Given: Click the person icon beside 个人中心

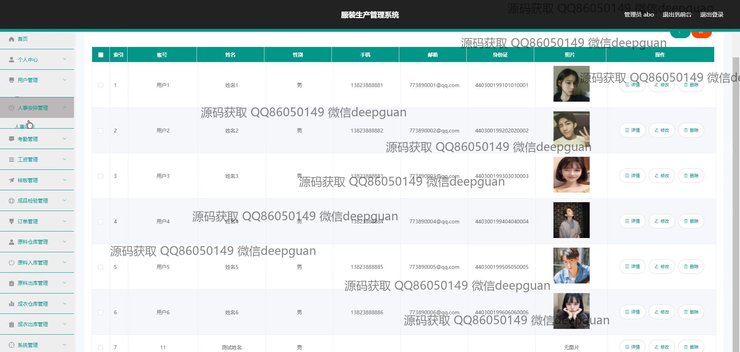Looking at the screenshot, I should pos(12,60).
